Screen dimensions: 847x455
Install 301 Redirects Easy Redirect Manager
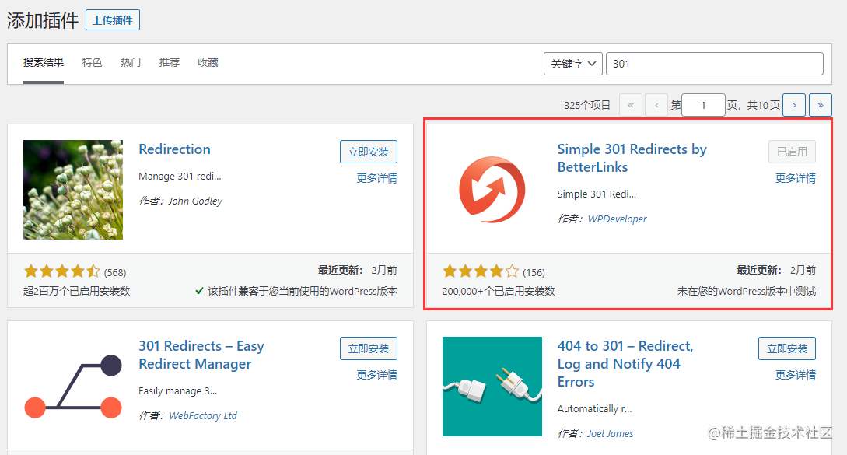(x=369, y=348)
